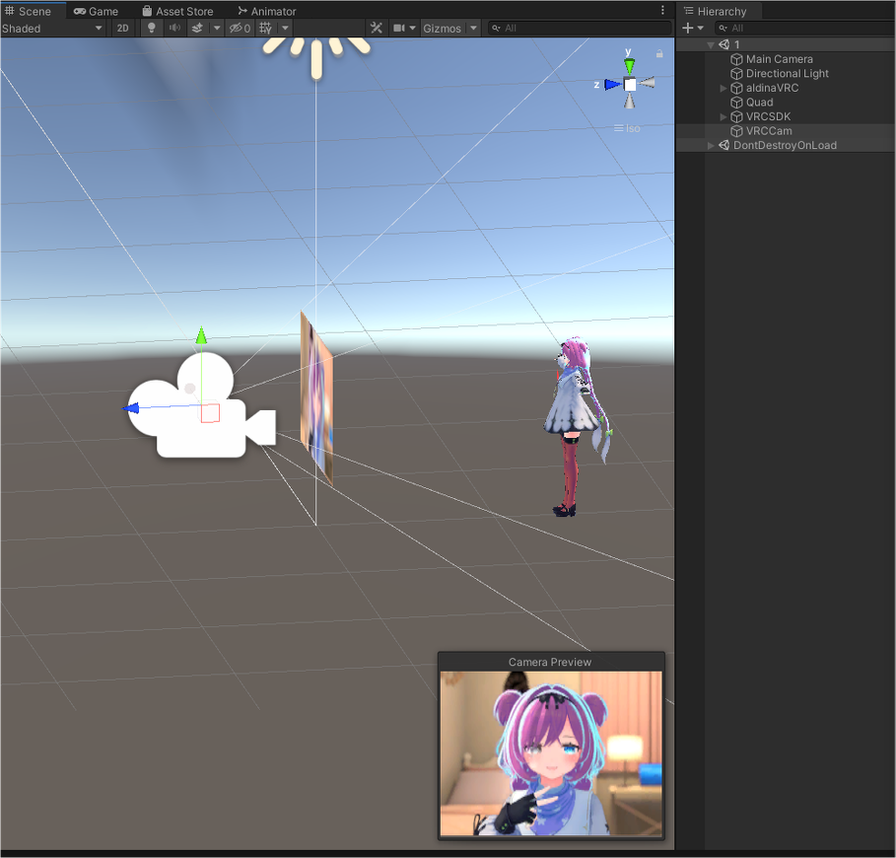Click the Camera Preview thumbnail
Viewport: 896px width, 858px height.
tap(551, 753)
